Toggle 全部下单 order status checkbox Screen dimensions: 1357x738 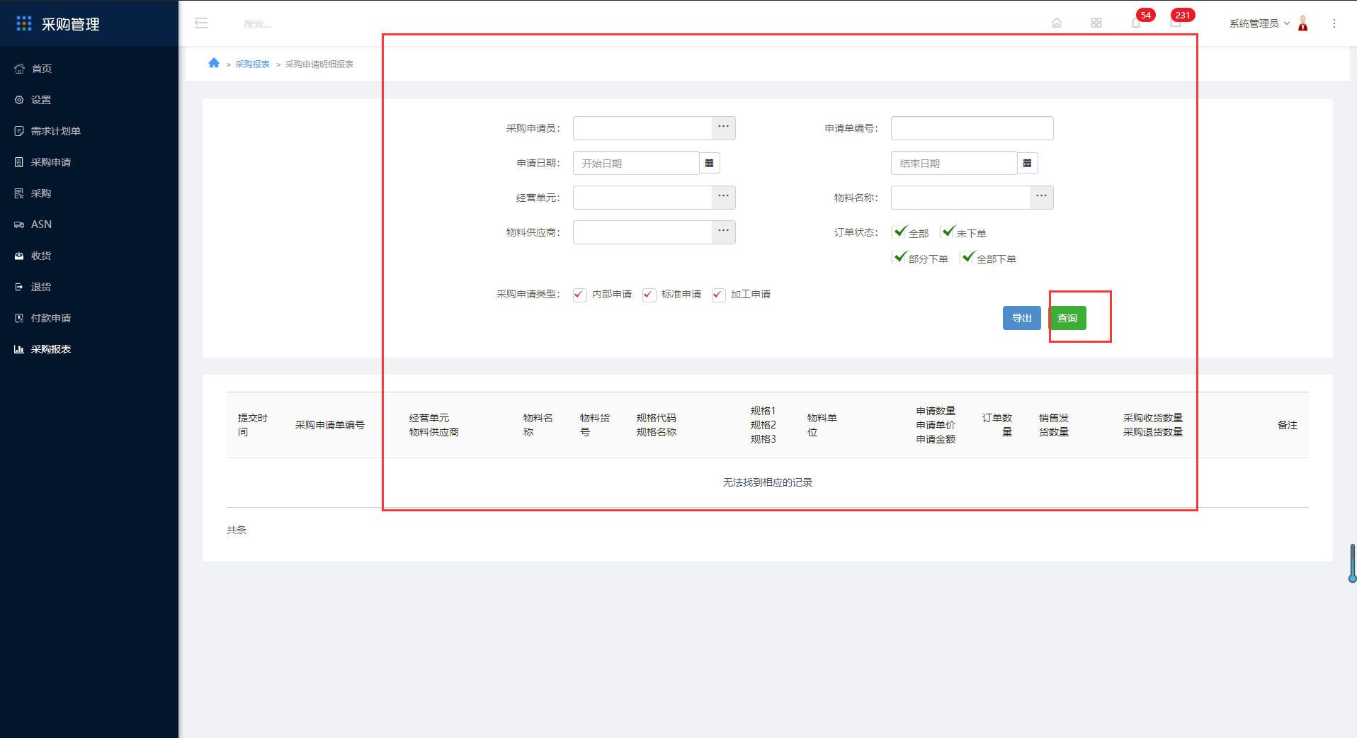pos(967,258)
